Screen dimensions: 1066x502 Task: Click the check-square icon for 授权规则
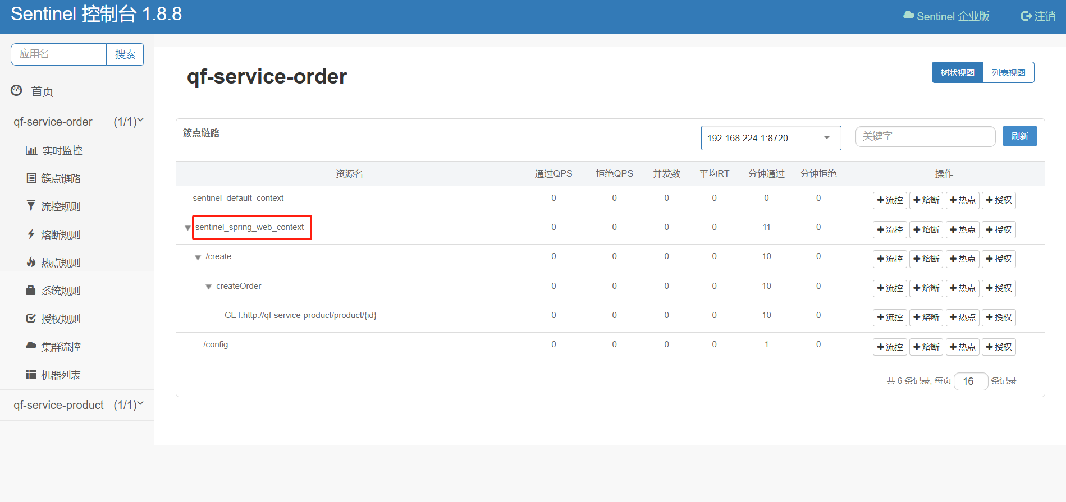[31, 318]
